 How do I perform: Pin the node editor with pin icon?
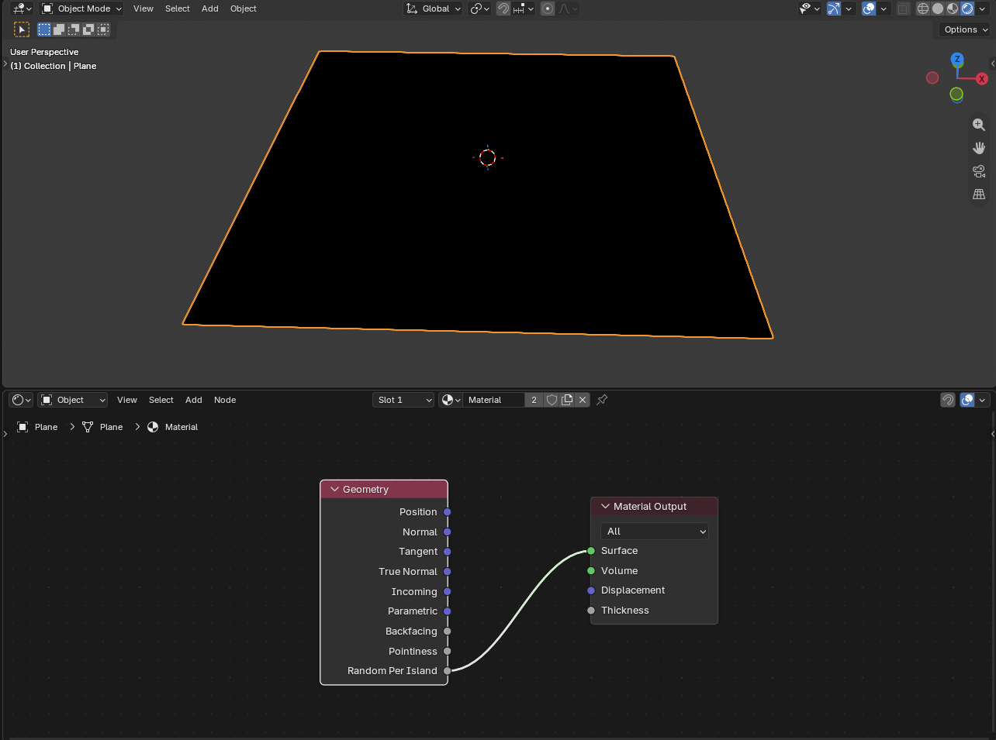(x=602, y=400)
